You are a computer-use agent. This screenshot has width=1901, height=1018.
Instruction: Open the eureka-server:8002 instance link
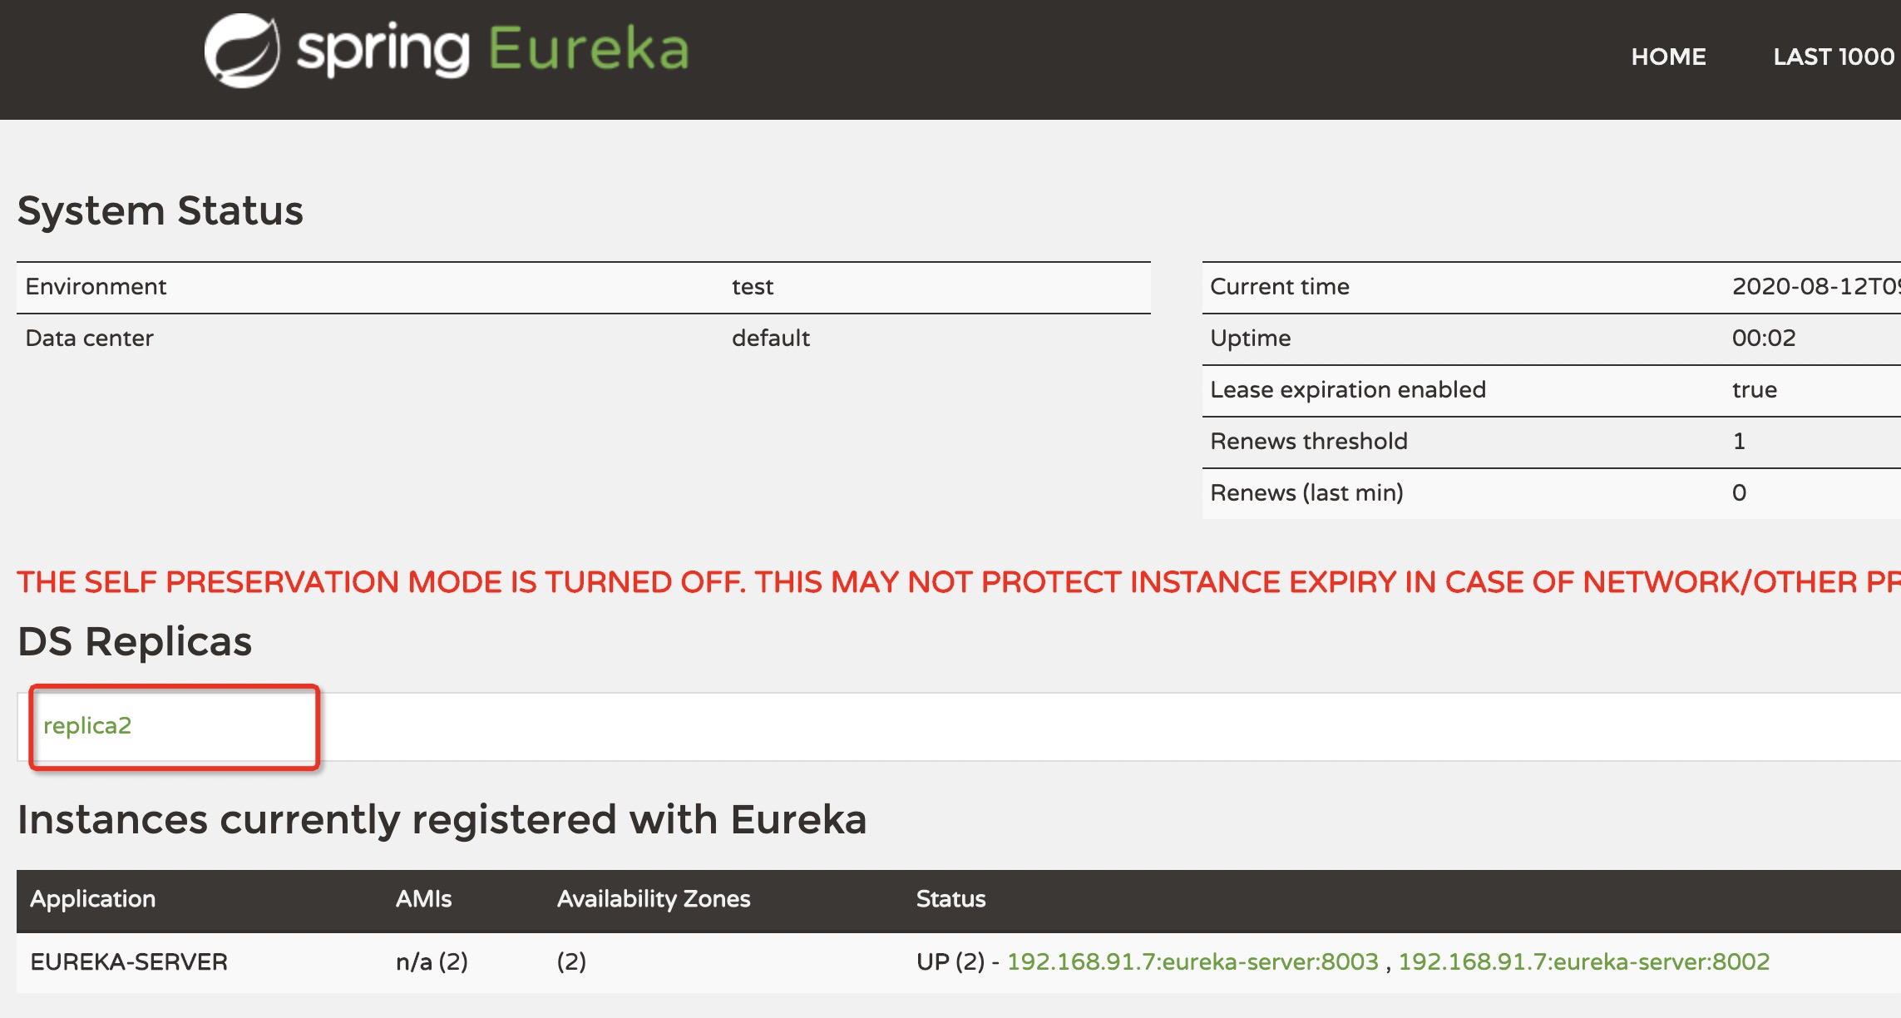[x=1583, y=961]
